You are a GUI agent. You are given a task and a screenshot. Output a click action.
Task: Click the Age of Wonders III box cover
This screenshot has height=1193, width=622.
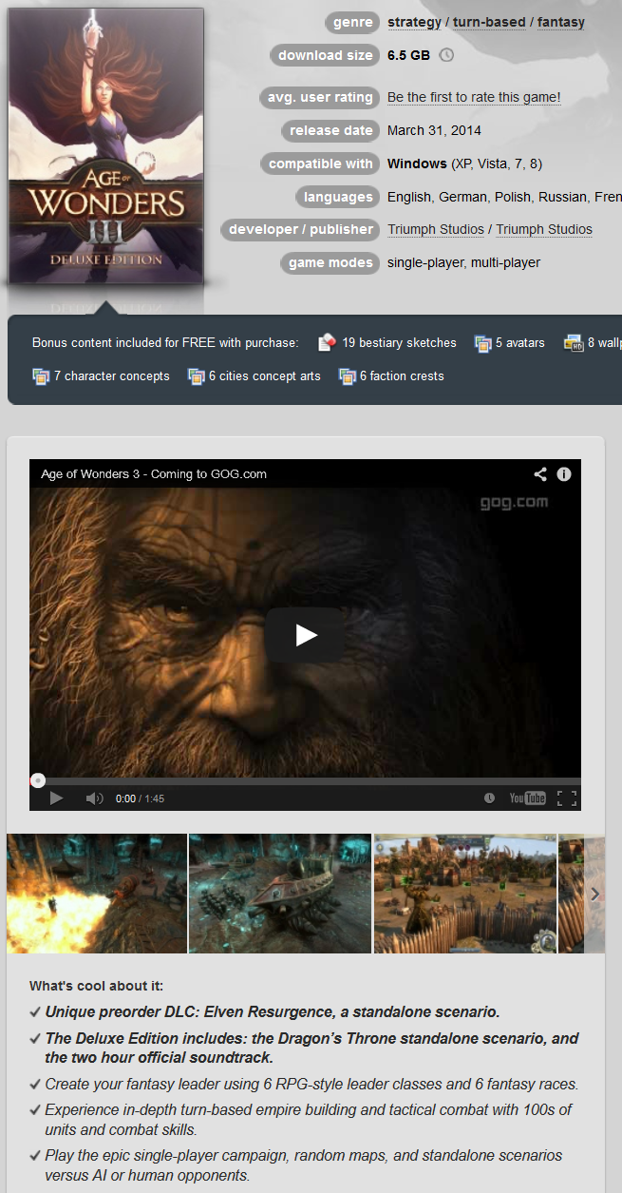105,146
